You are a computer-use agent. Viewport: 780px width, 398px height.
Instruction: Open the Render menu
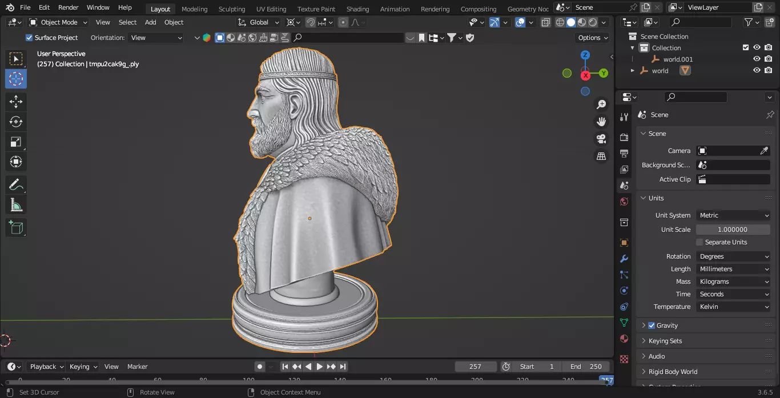pos(68,7)
